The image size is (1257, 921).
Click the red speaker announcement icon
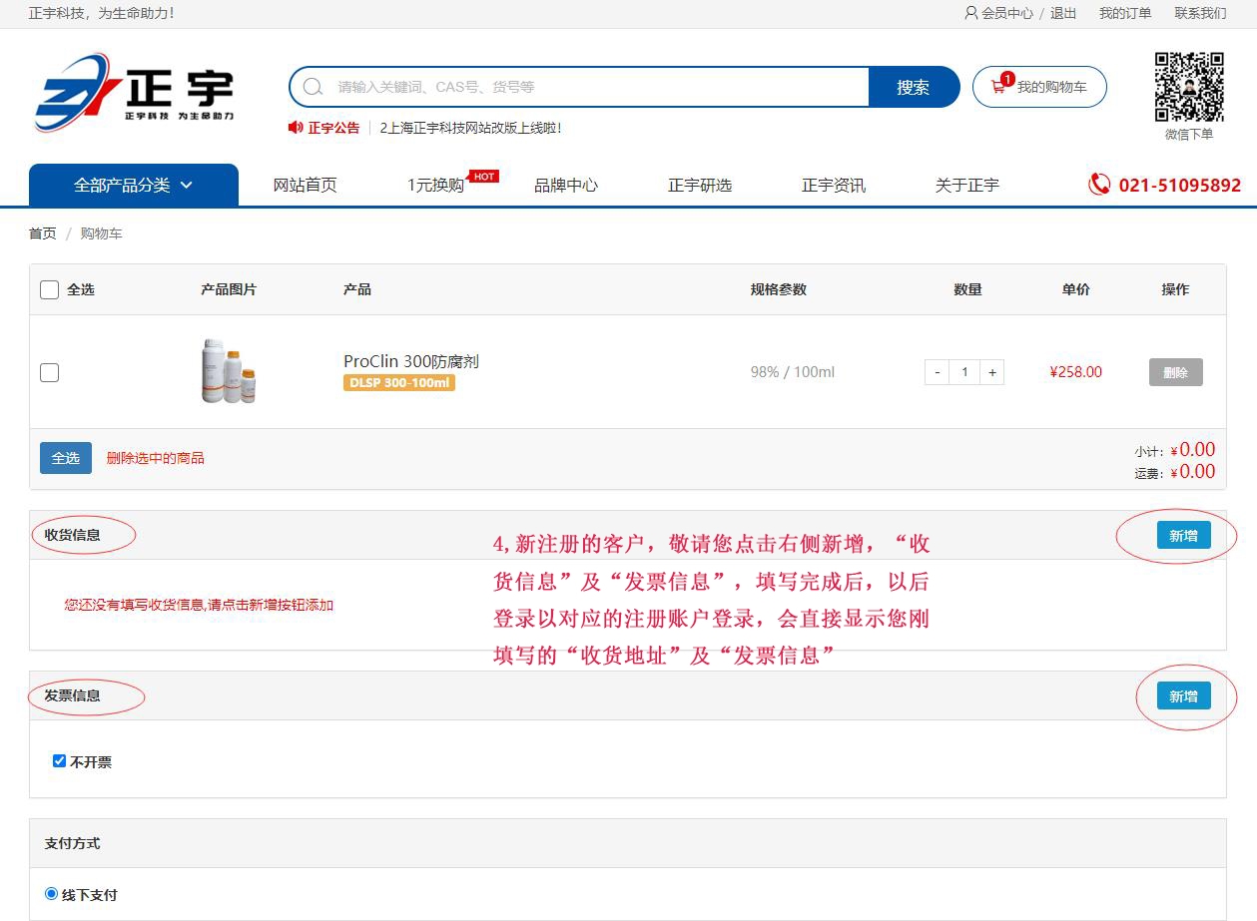pyautogui.click(x=296, y=128)
